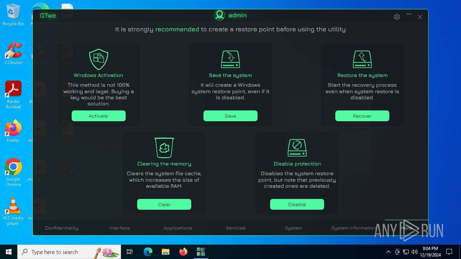
Task: Click the Save the system heading
Action: 230,75
